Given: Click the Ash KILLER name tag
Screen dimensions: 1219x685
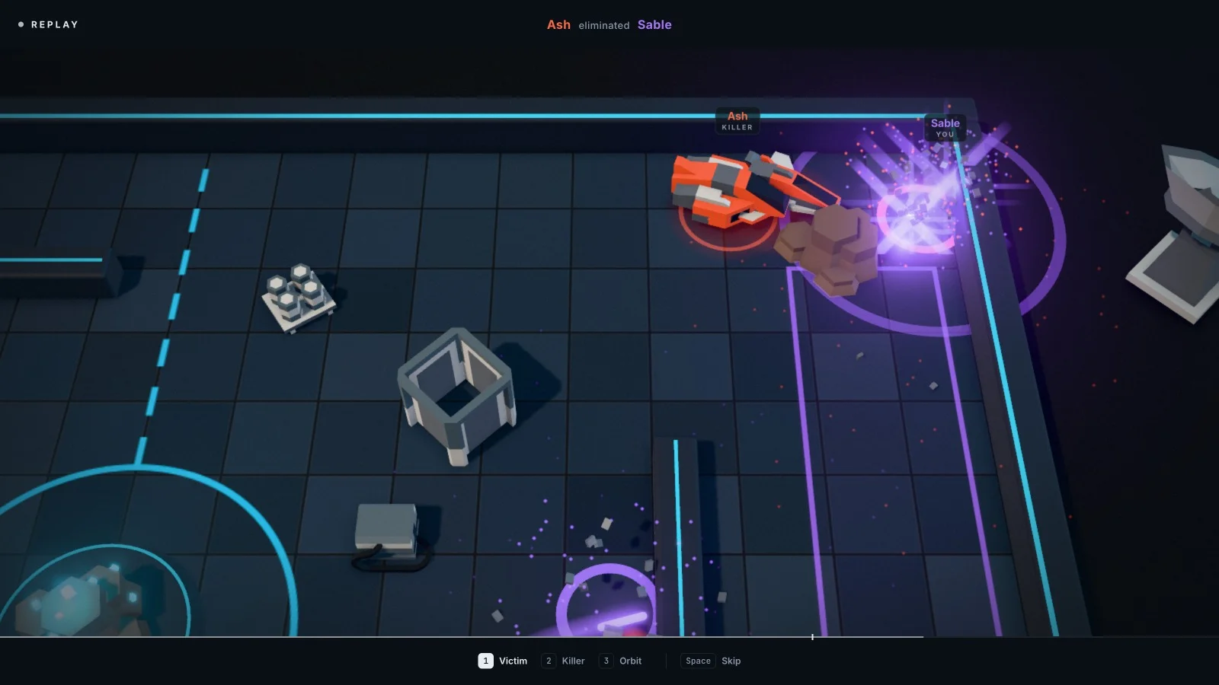Looking at the screenshot, I should 737,121.
